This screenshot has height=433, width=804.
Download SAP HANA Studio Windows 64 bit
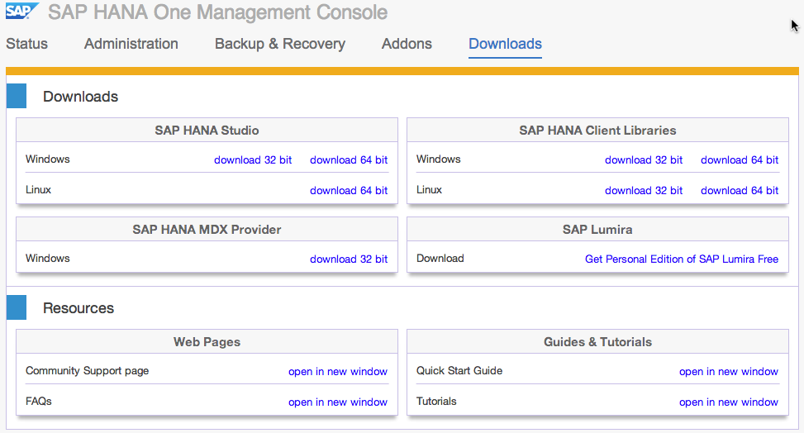click(349, 160)
